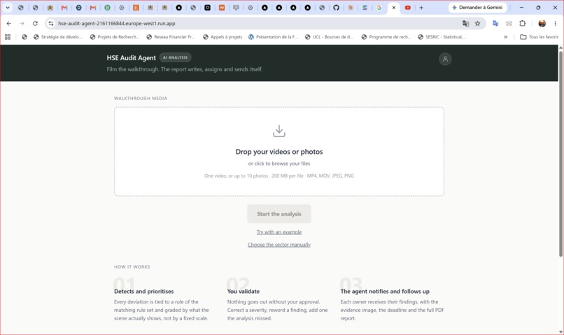Open the Tous les favoris folder
This screenshot has width=564, height=335.
(540, 36)
